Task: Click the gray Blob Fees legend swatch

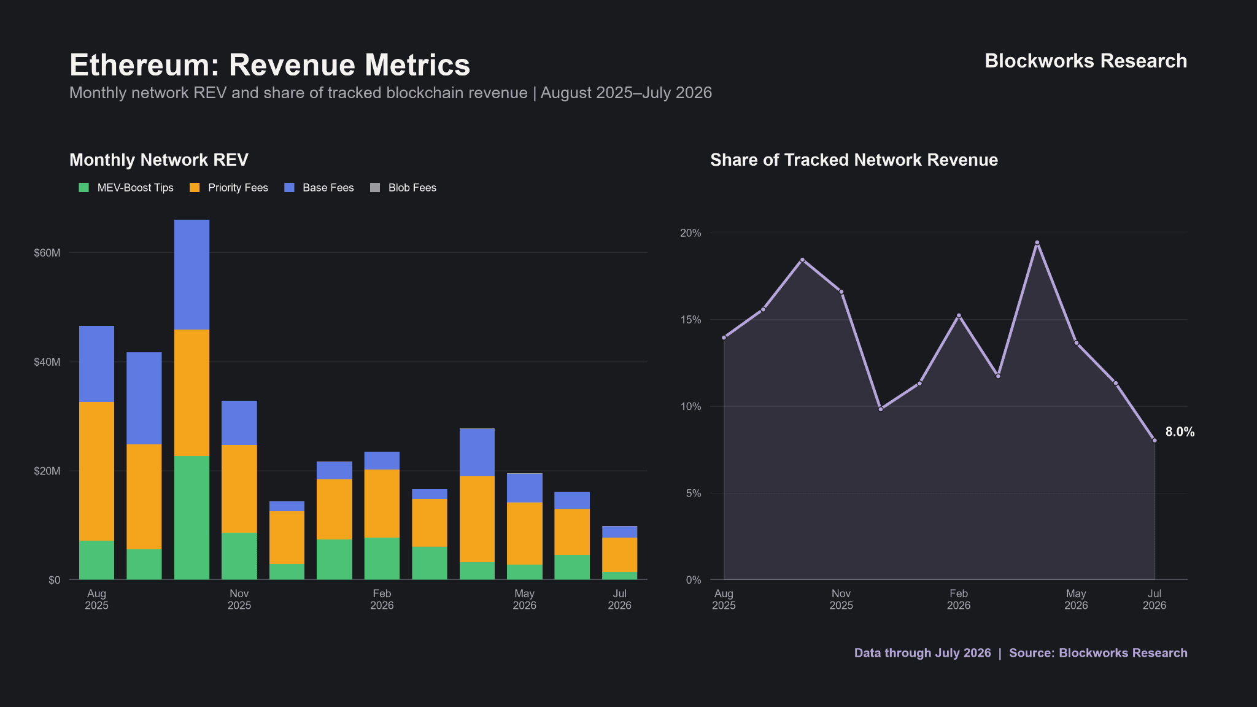Action: (x=375, y=188)
